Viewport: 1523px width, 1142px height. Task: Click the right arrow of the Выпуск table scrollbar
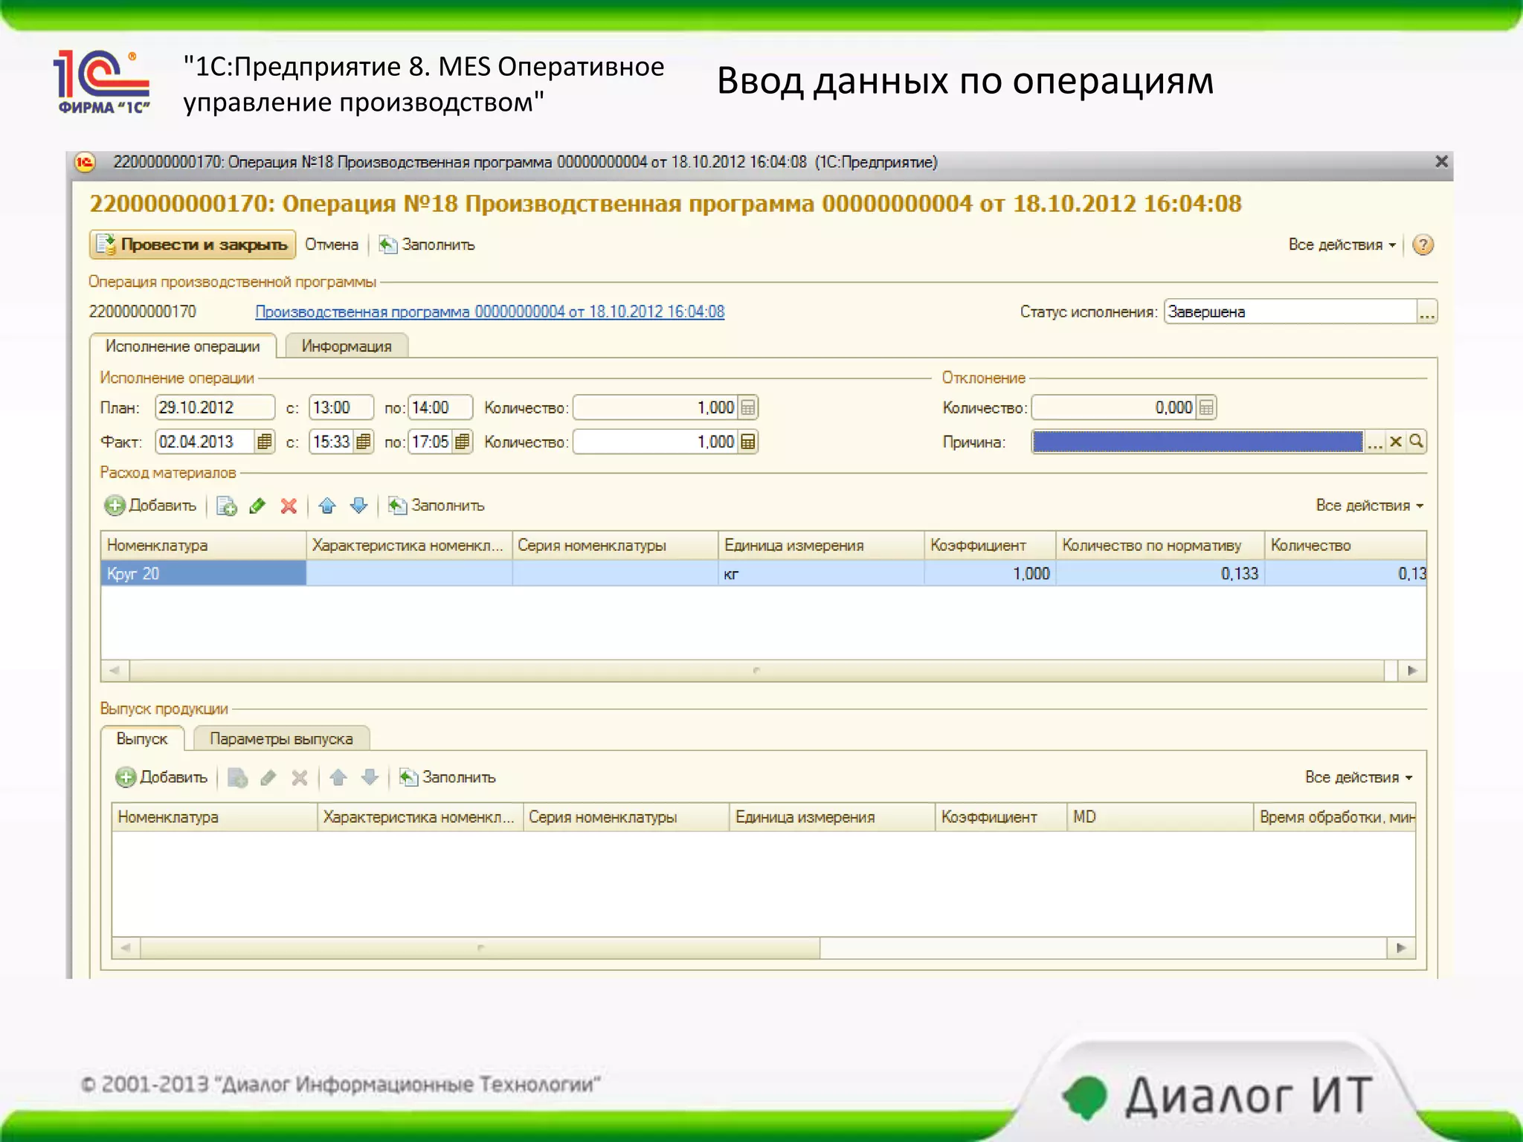click(x=1402, y=948)
